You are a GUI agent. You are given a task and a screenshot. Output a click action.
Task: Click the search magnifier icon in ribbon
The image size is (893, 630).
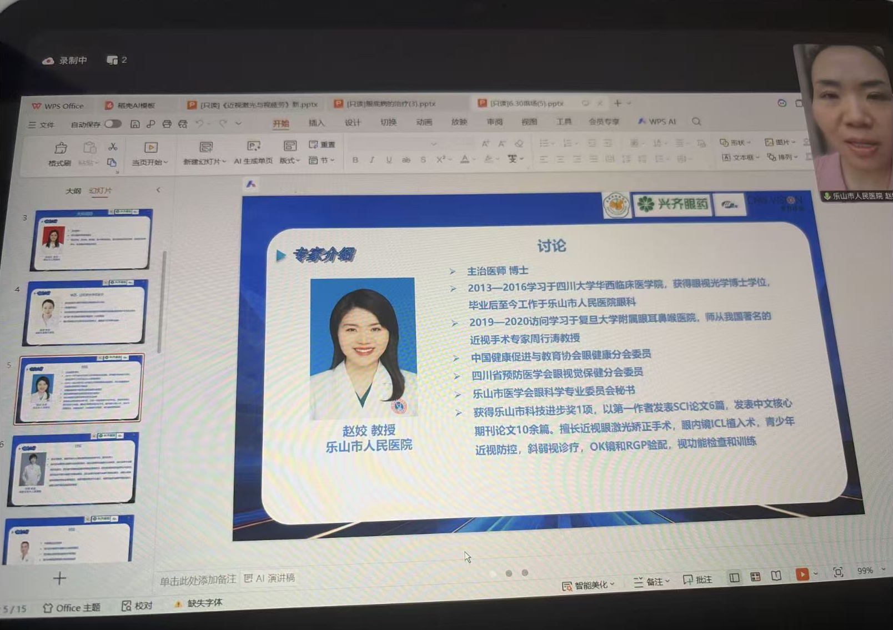coord(696,122)
